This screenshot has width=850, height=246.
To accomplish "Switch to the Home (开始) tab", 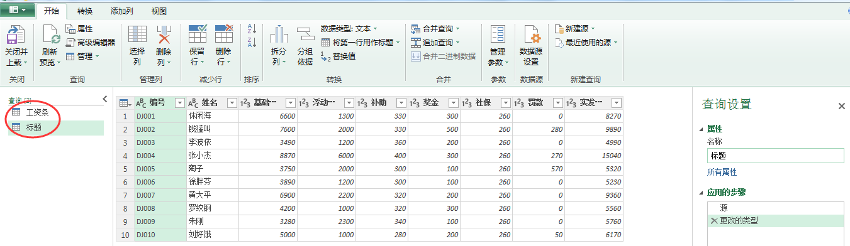I will click(x=52, y=11).
